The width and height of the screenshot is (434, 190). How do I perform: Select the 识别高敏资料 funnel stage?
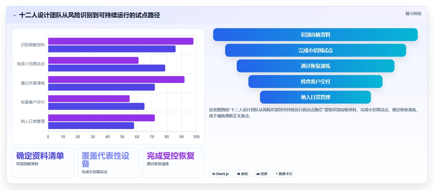click(x=315, y=35)
